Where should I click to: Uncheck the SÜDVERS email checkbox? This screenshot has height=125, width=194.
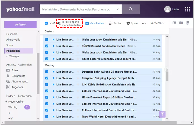pyautogui.click(x=47, y=46)
